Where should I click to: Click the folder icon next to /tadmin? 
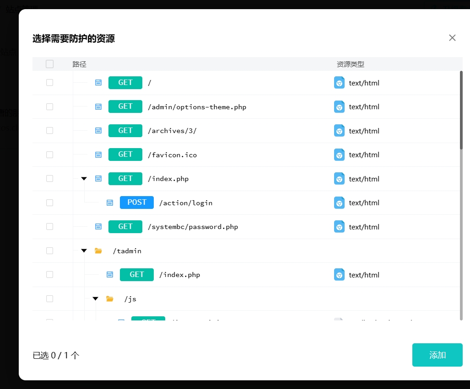pyautogui.click(x=98, y=250)
